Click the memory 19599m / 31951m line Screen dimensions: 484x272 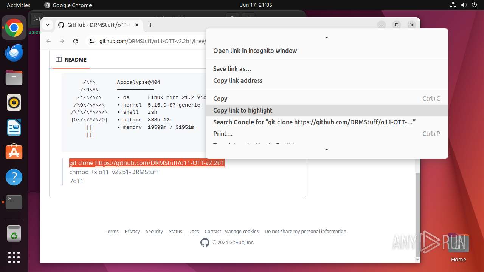pos(156,127)
